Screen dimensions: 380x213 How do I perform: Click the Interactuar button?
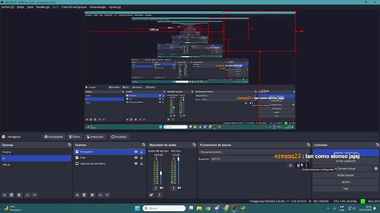95,137
